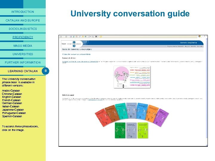Open the UNIVERSITIES section
The height and width of the screenshot is (161, 215).
point(23,54)
